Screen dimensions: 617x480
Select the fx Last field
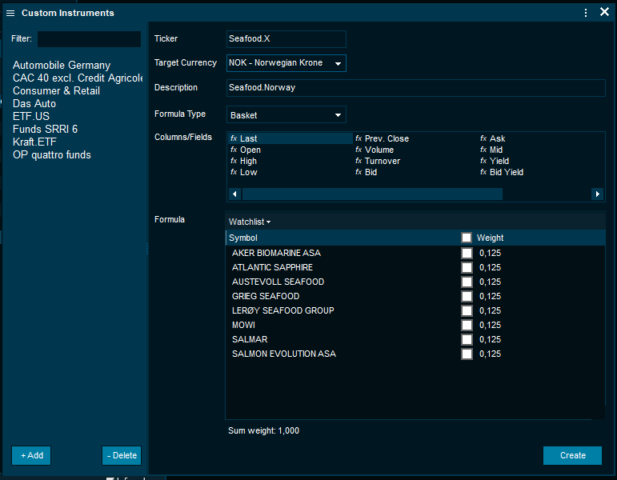click(x=248, y=138)
